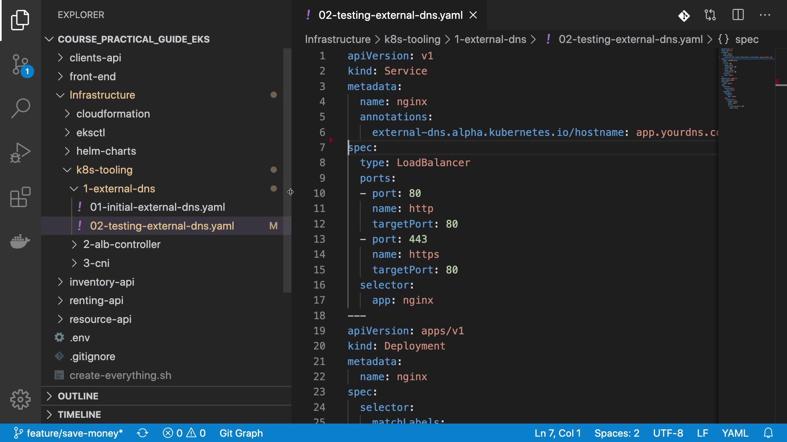The width and height of the screenshot is (787, 442).
Task: Click the explorer vertical scrollbar
Action: (287, 170)
